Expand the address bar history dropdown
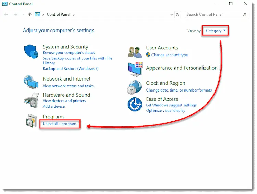The height and width of the screenshot is (194, 257). pyautogui.click(x=172, y=15)
